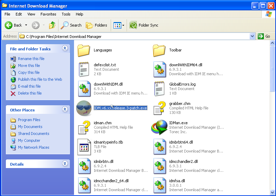Click Rename this file link
Screen dimensions: 276x196
[x=31, y=59]
